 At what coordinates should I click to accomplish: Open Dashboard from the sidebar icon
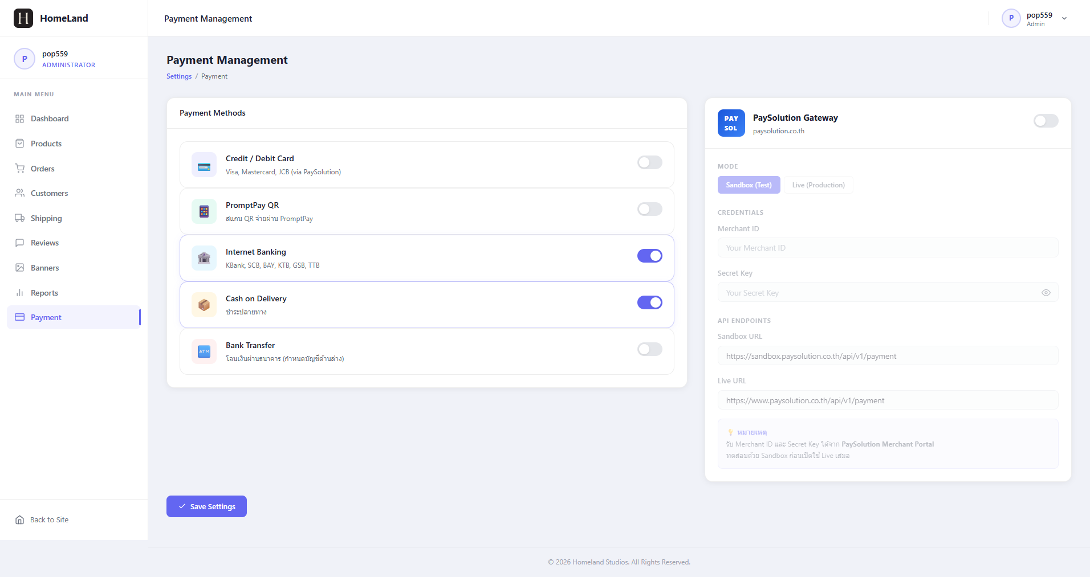click(x=20, y=118)
